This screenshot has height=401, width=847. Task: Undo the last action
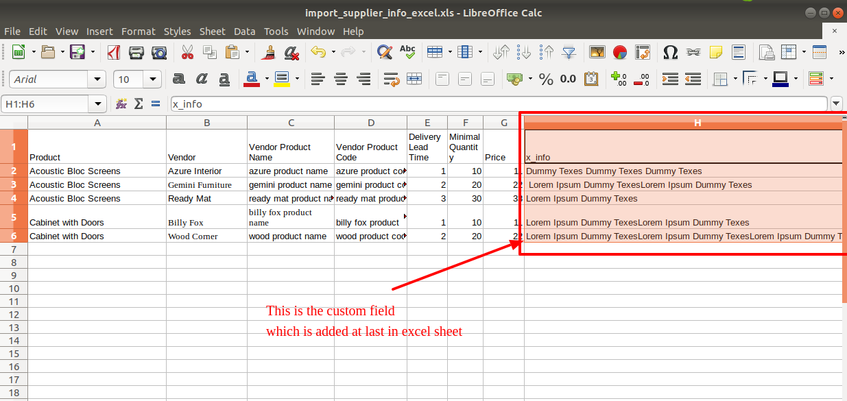(x=318, y=52)
